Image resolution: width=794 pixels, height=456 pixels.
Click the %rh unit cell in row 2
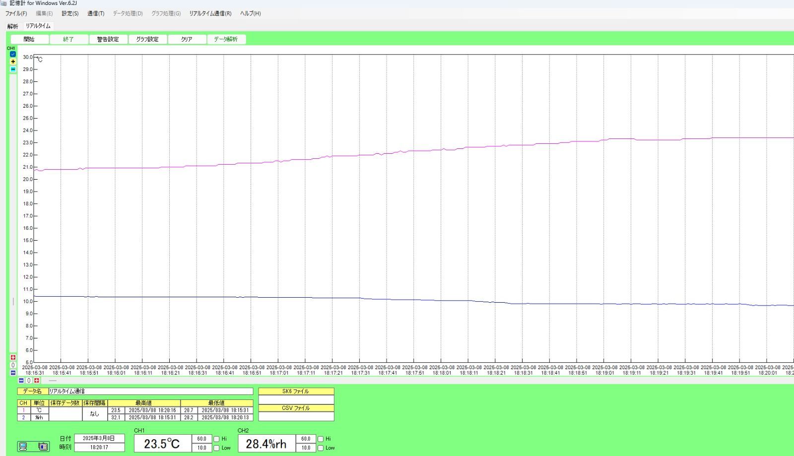coord(39,418)
